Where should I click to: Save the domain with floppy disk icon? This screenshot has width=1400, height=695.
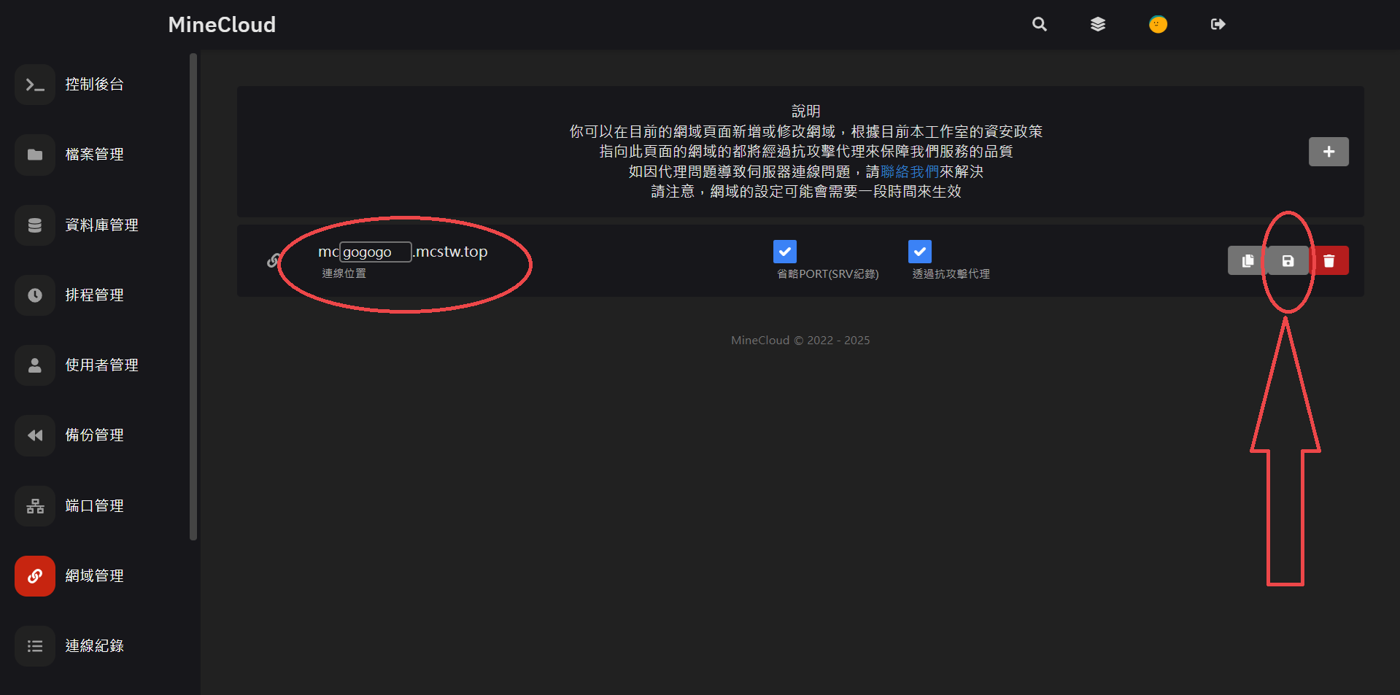(x=1288, y=260)
